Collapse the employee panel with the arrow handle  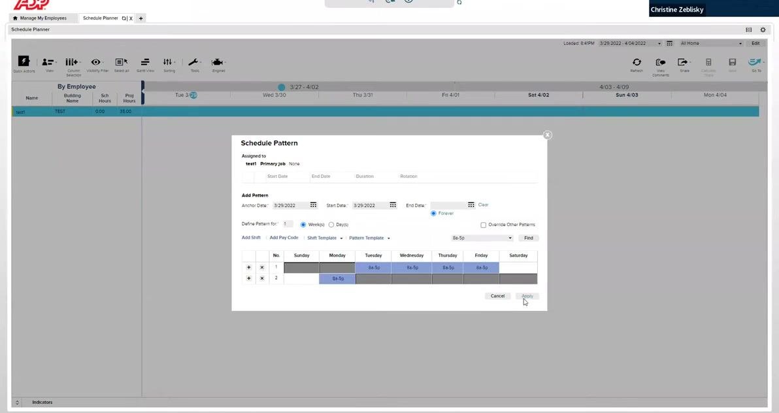[143, 92]
